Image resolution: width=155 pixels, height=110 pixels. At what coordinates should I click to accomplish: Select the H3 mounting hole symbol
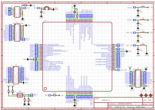(x=141, y=95)
